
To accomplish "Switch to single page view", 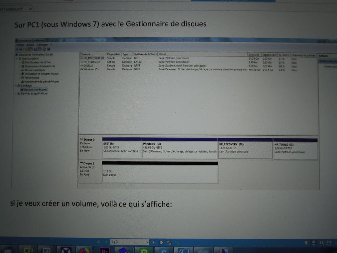I will click(x=306, y=243).
